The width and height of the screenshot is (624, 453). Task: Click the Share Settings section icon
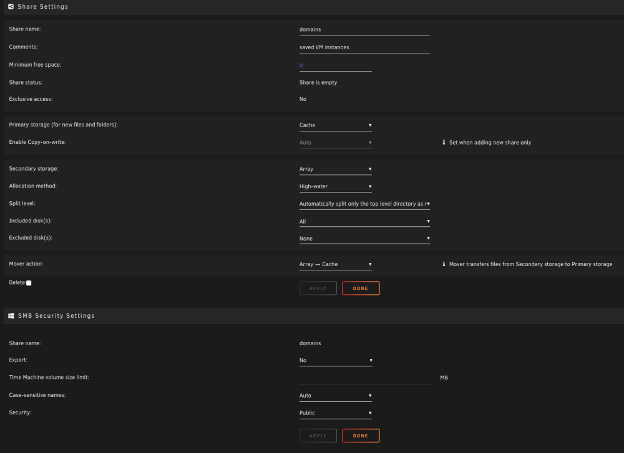[11, 6]
